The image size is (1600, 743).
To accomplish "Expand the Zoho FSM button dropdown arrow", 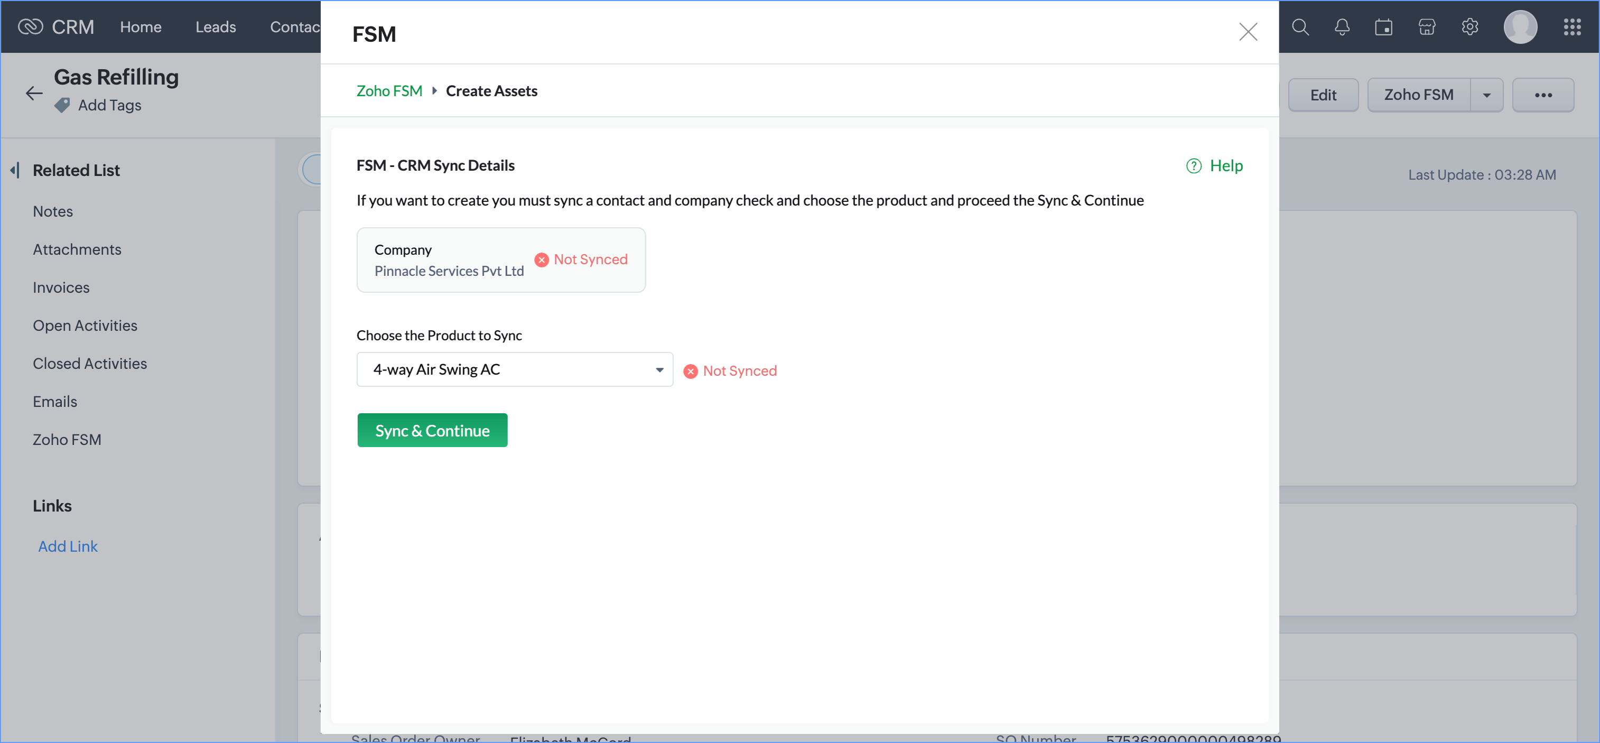I will pyautogui.click(x=1486, y=95).
